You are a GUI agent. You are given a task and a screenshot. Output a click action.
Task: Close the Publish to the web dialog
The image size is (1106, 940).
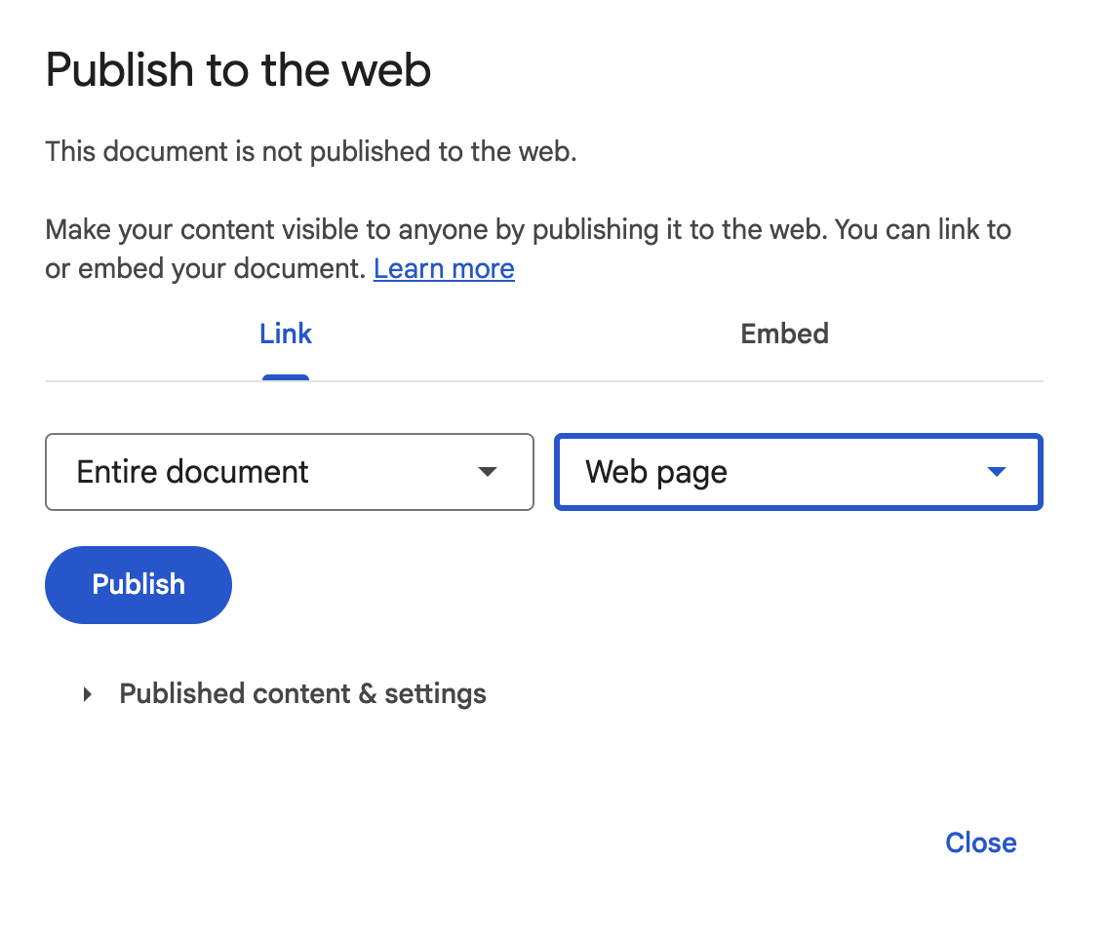980,842
